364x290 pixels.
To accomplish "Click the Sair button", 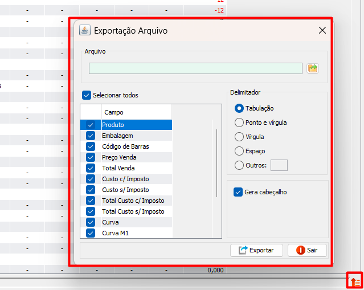I will pos(307,250).
